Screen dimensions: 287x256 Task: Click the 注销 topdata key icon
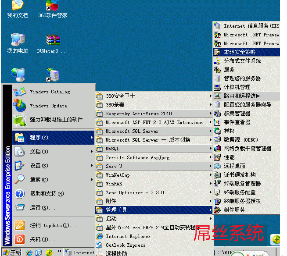(20, 225)
